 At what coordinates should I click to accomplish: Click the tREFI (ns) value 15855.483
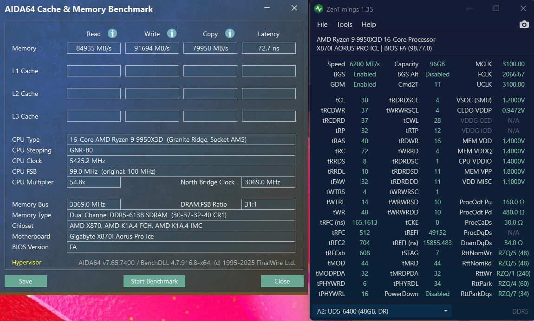437,243
